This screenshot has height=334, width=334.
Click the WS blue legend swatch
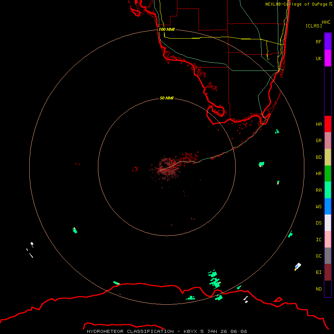coord(328,206)
